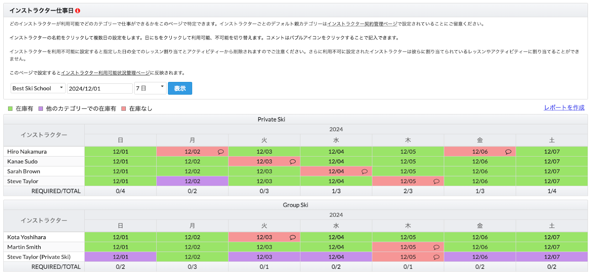
Task: Click the 表示 button
Action: [x=180, y=89]
